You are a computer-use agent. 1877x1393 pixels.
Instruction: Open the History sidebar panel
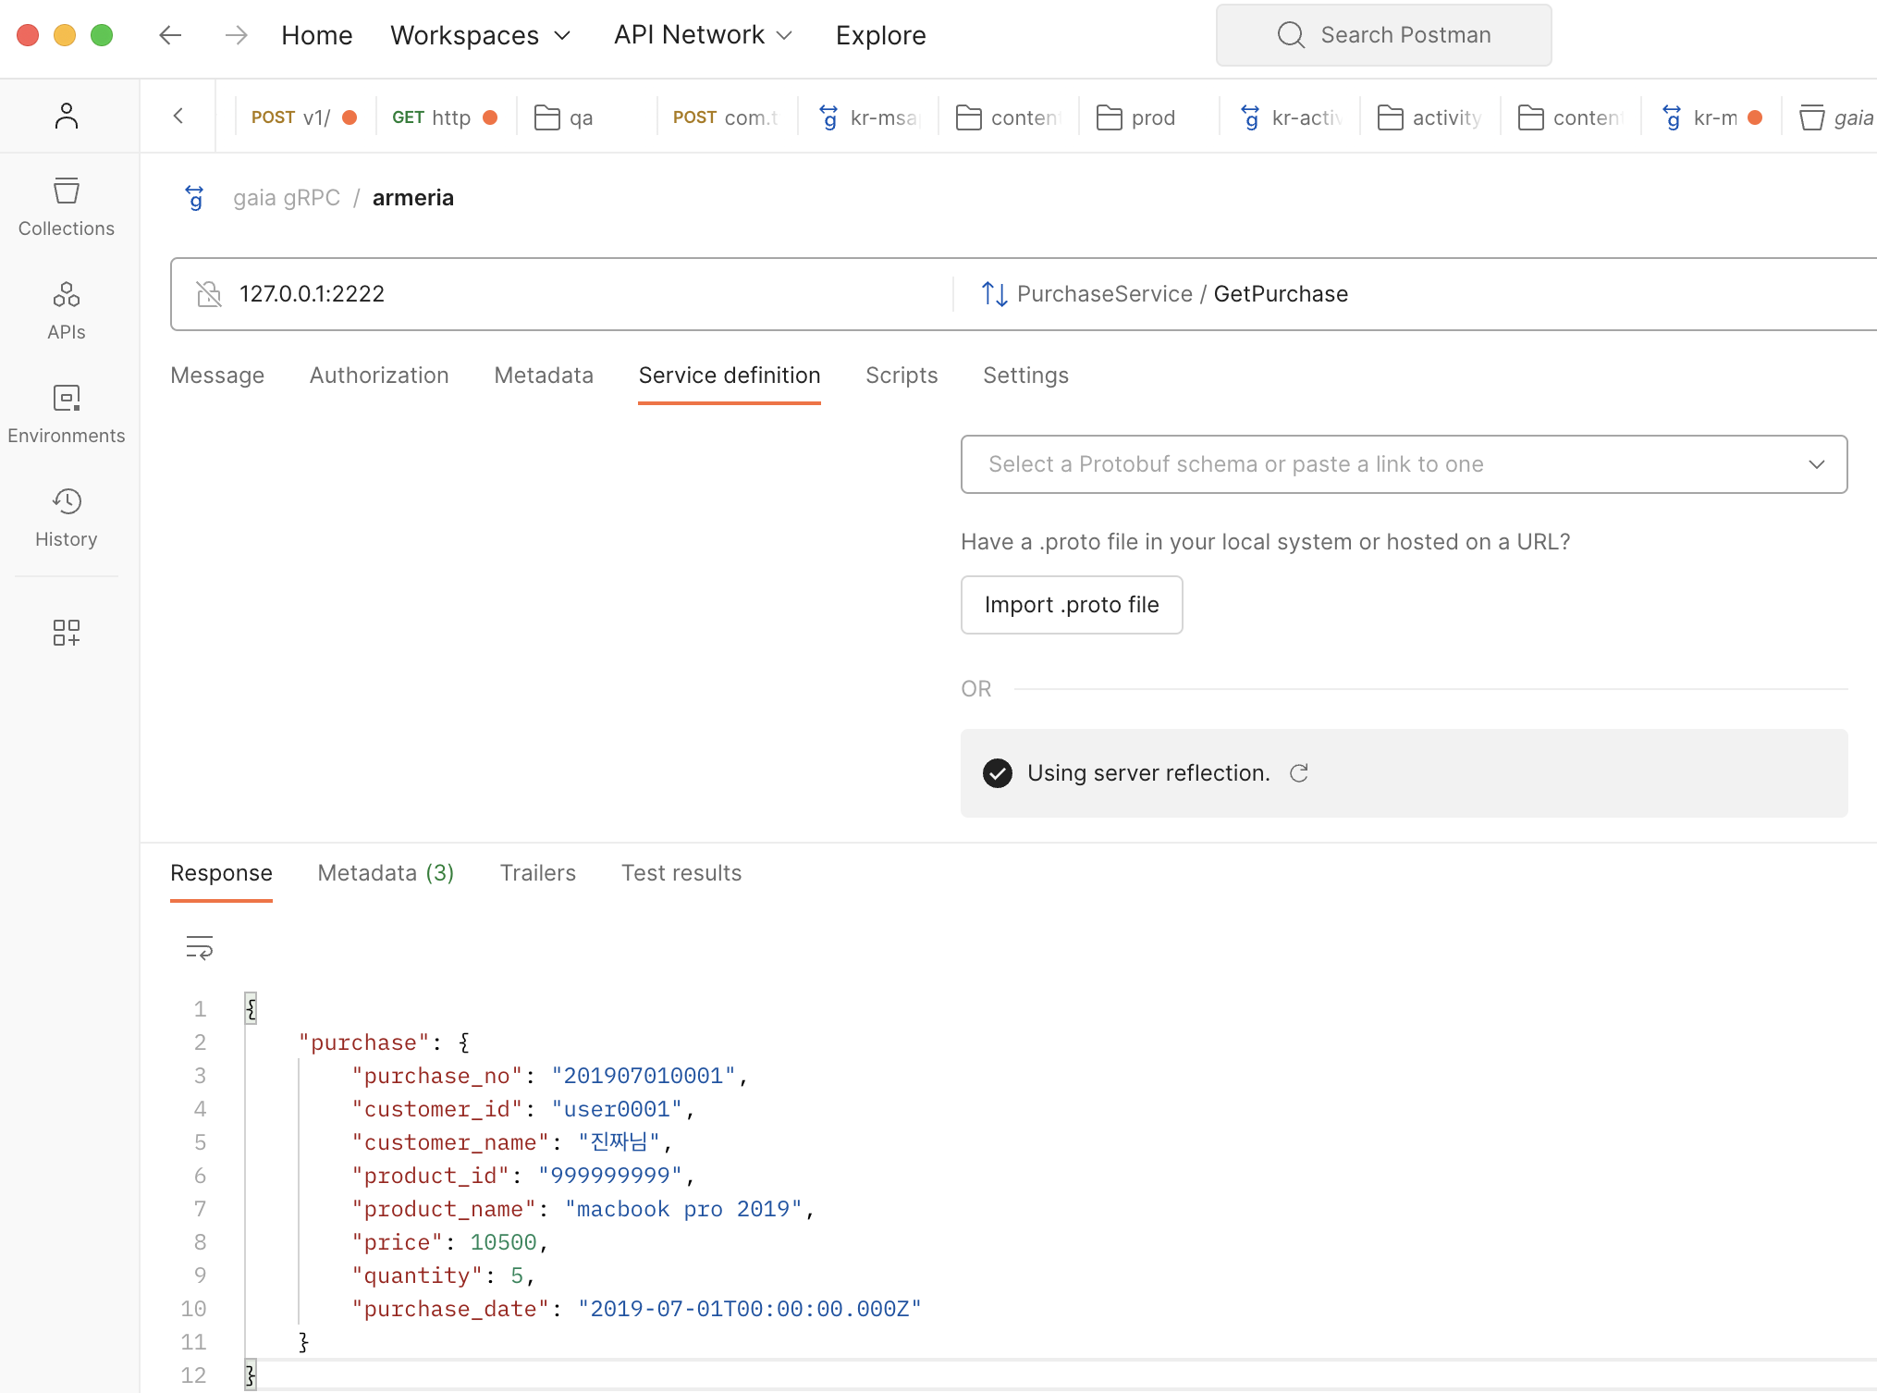[66, 518]
